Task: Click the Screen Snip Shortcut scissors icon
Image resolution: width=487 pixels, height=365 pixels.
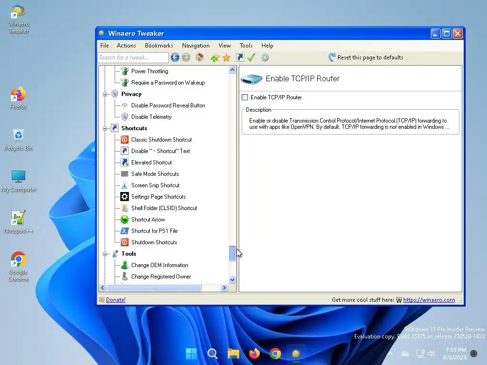Action: (125, 185)
